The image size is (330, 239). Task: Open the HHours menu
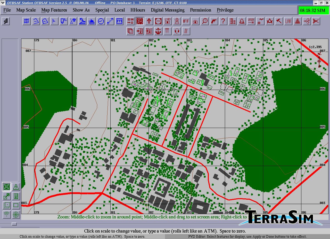[138, 10]
